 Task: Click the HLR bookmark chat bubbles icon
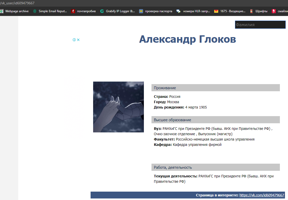178,11
